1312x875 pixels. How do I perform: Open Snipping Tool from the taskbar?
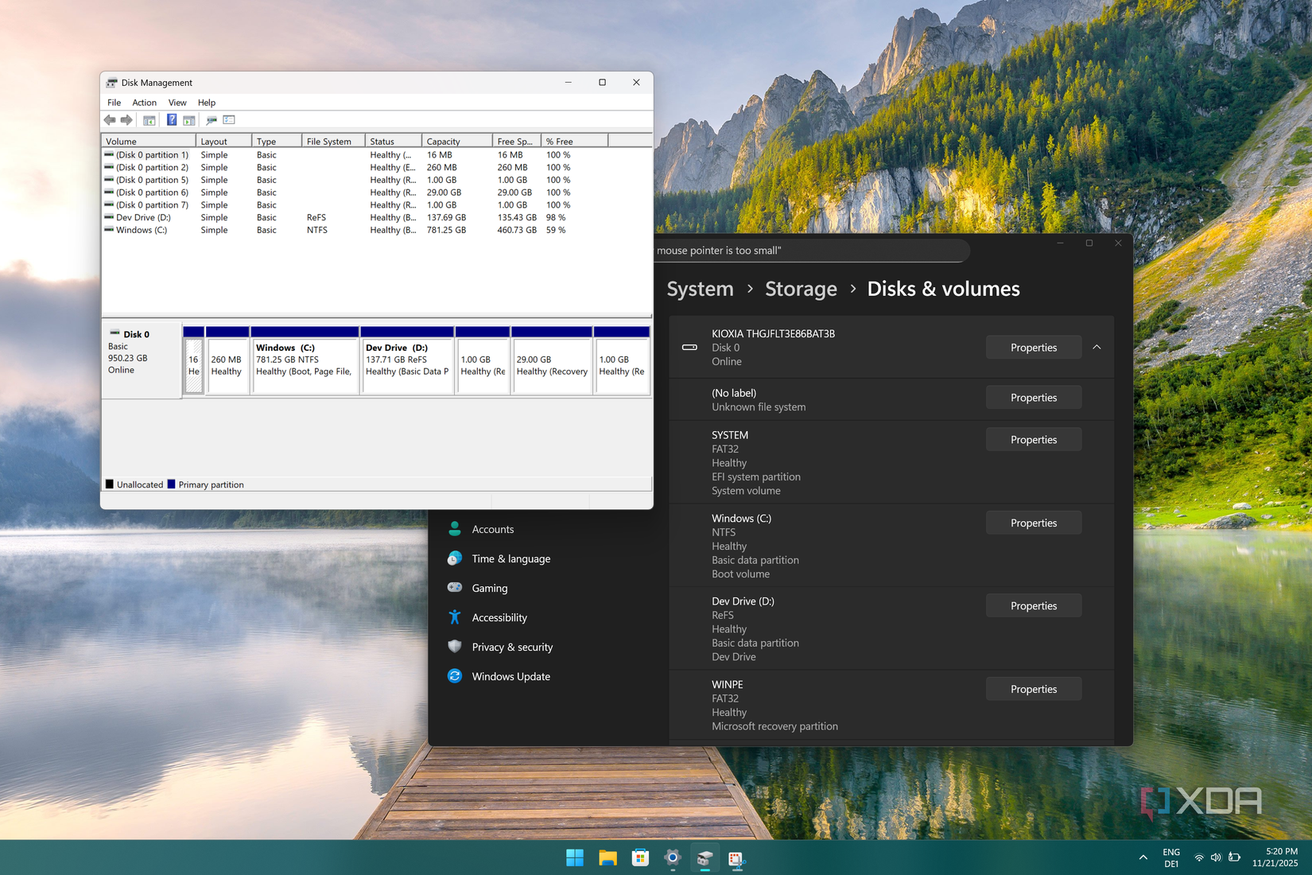(x=736, y=857)
